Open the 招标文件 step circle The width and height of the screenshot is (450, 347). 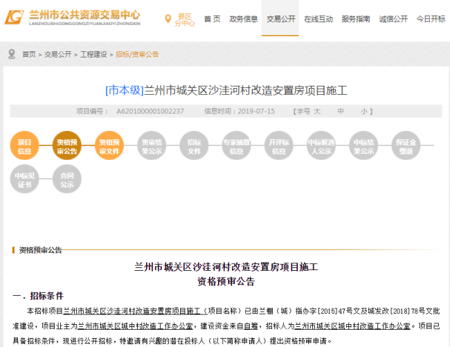tap(194, 146)
